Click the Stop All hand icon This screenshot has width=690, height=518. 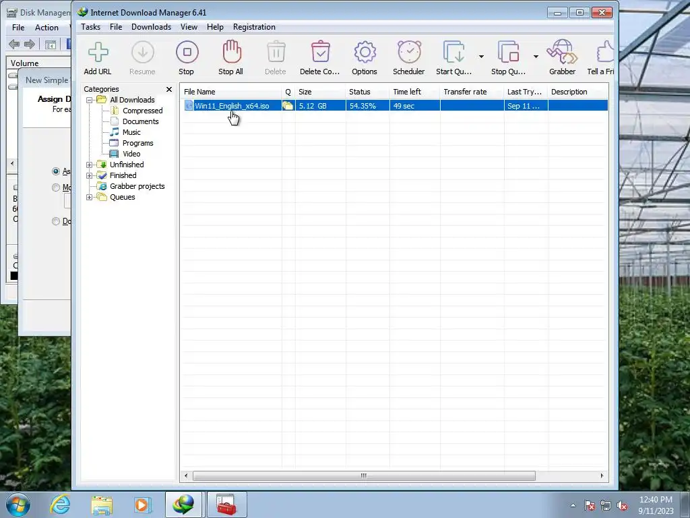point(232,52)
